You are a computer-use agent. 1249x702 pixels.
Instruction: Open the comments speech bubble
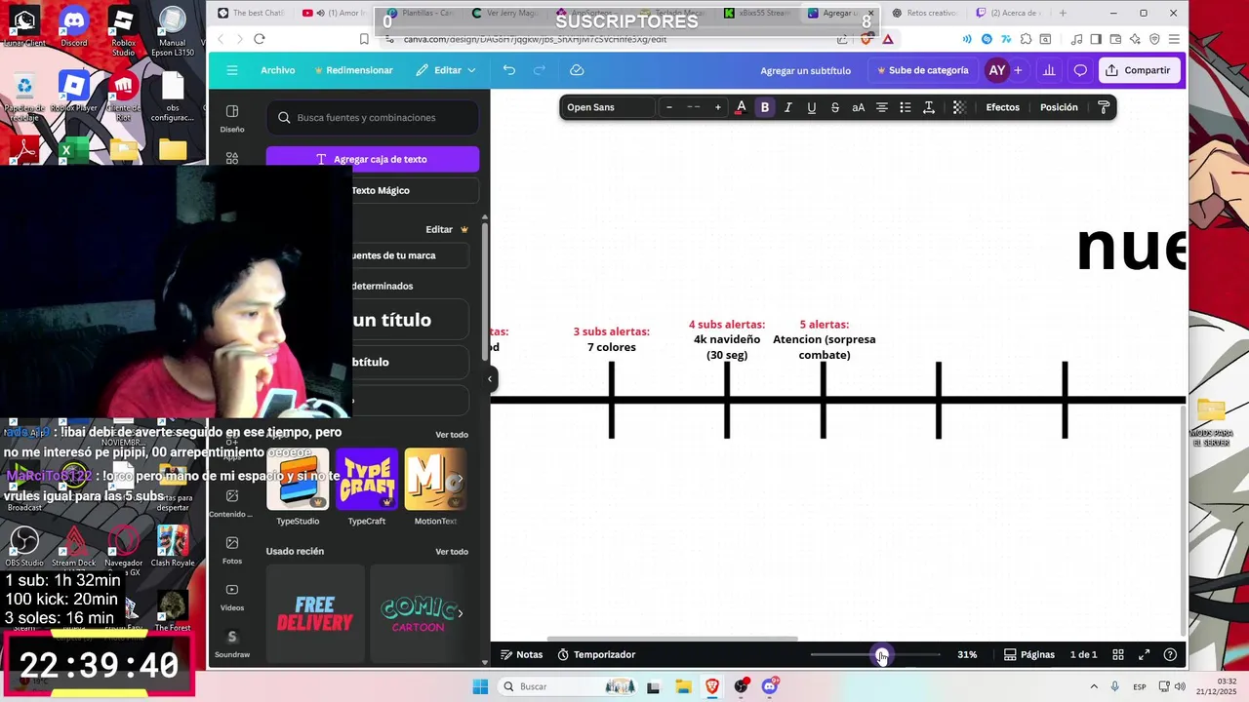1080,70
